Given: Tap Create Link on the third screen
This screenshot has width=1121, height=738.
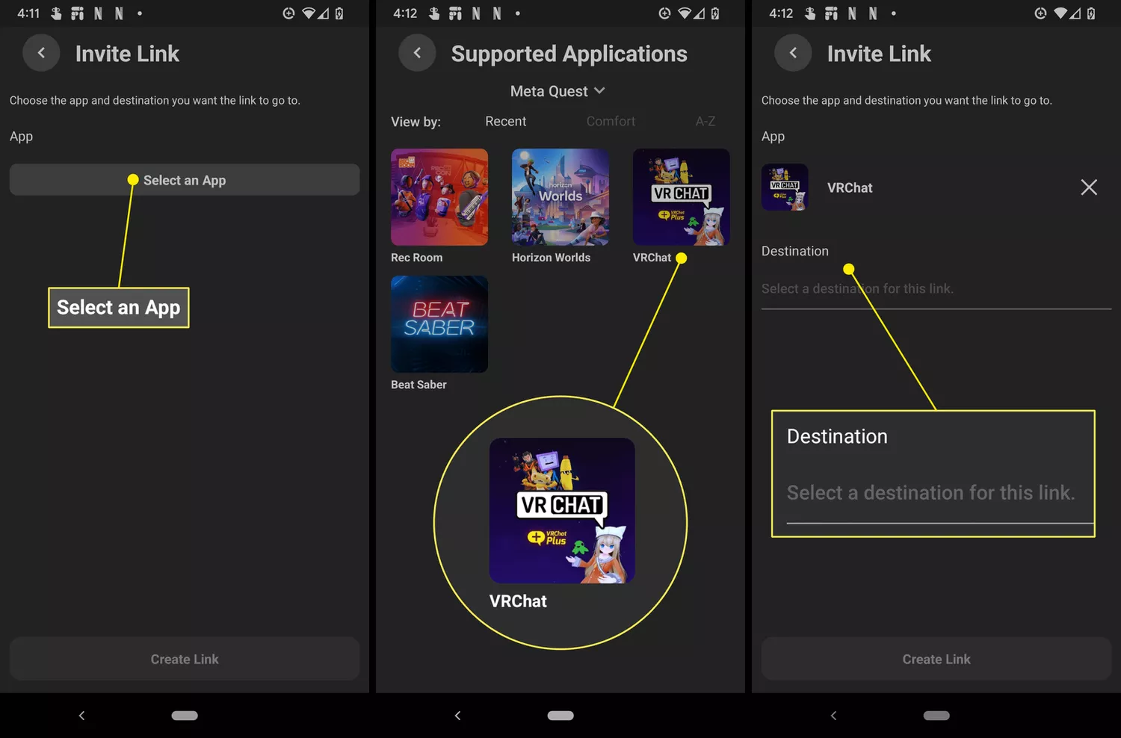Looking at the screenshot, I should click(936, 659).
